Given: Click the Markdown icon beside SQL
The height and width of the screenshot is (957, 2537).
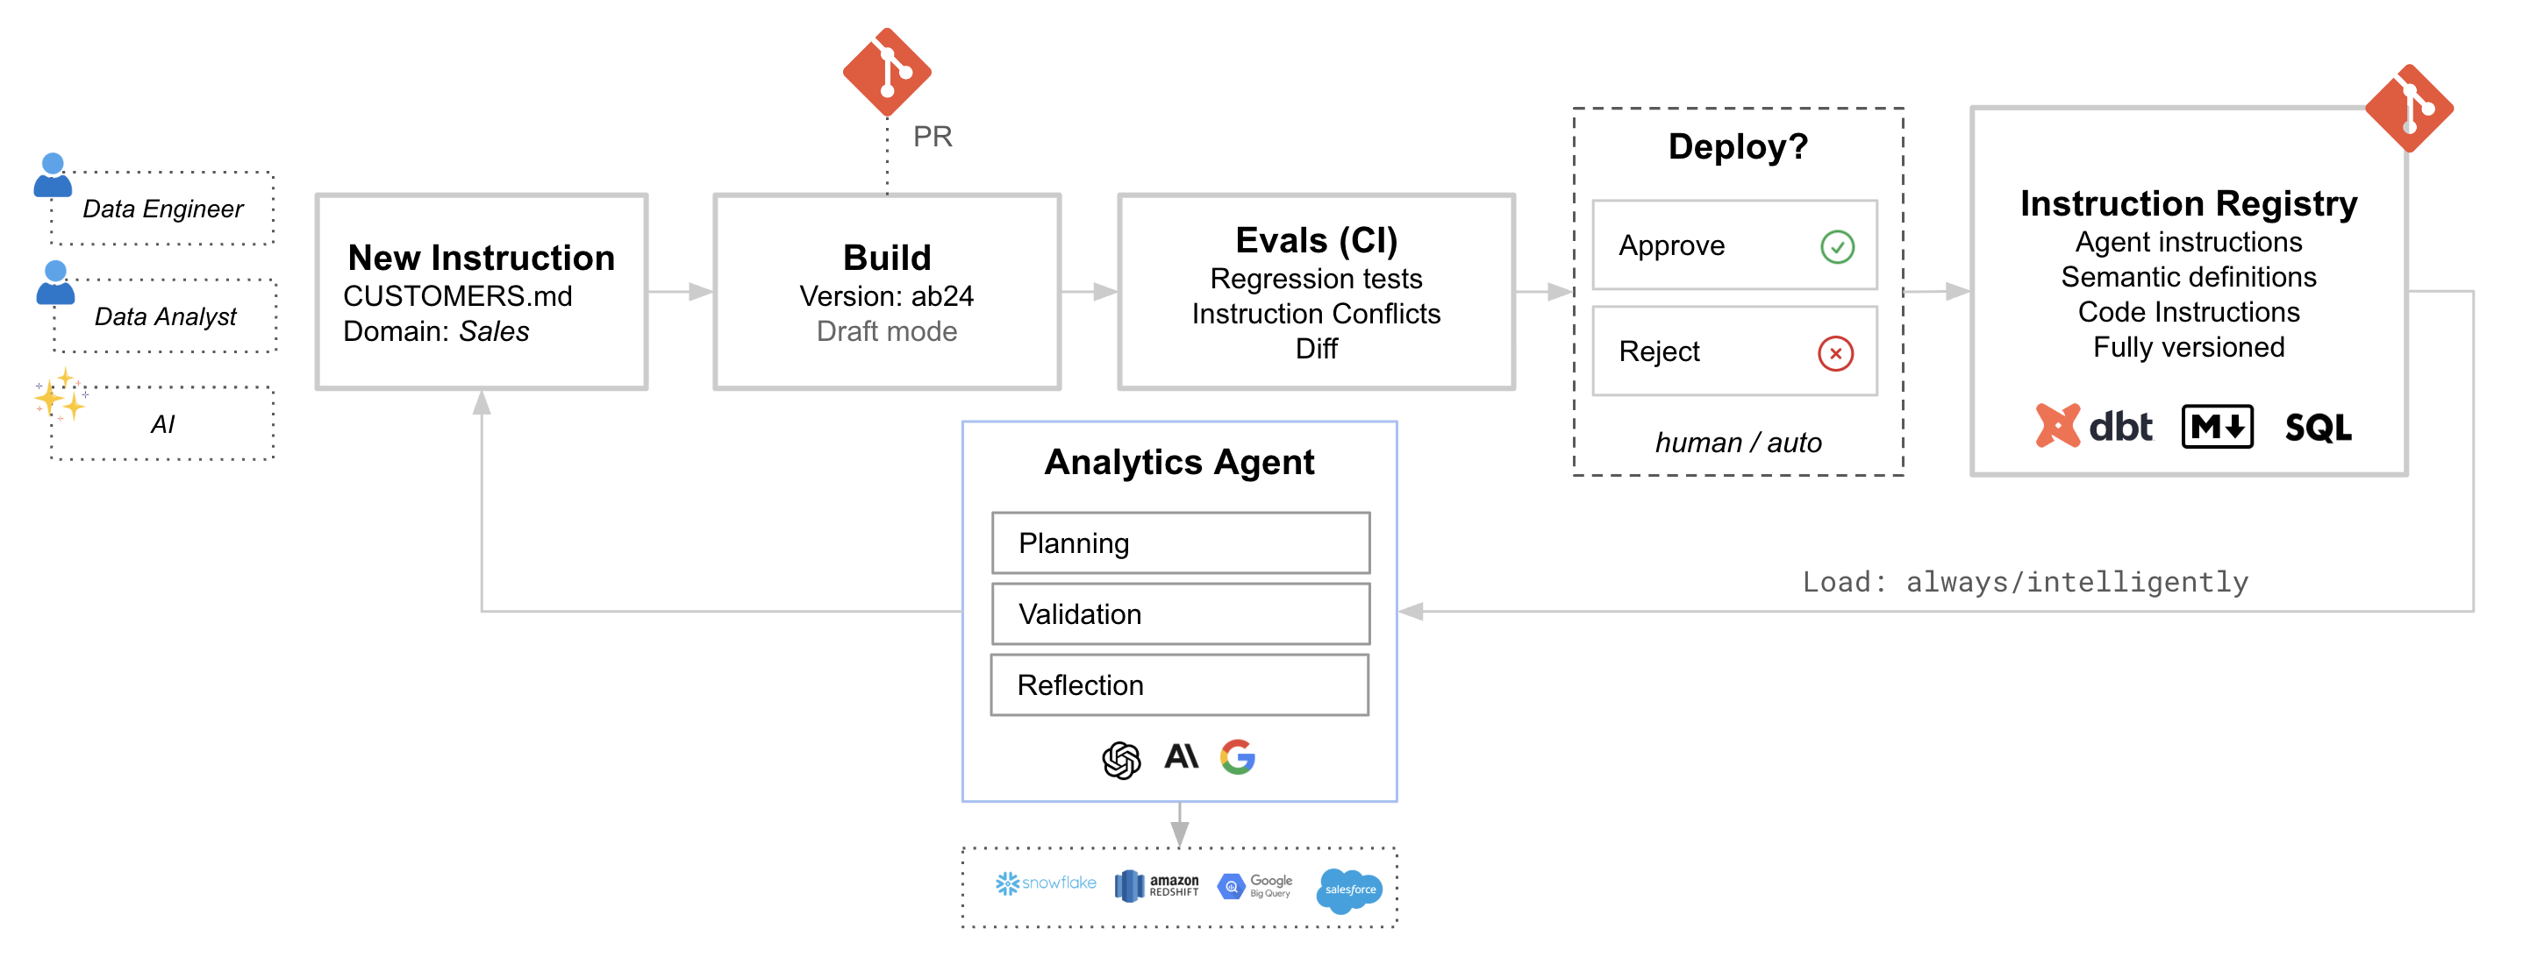Looking at the screenshot, I should click(x=2217, y=426).
